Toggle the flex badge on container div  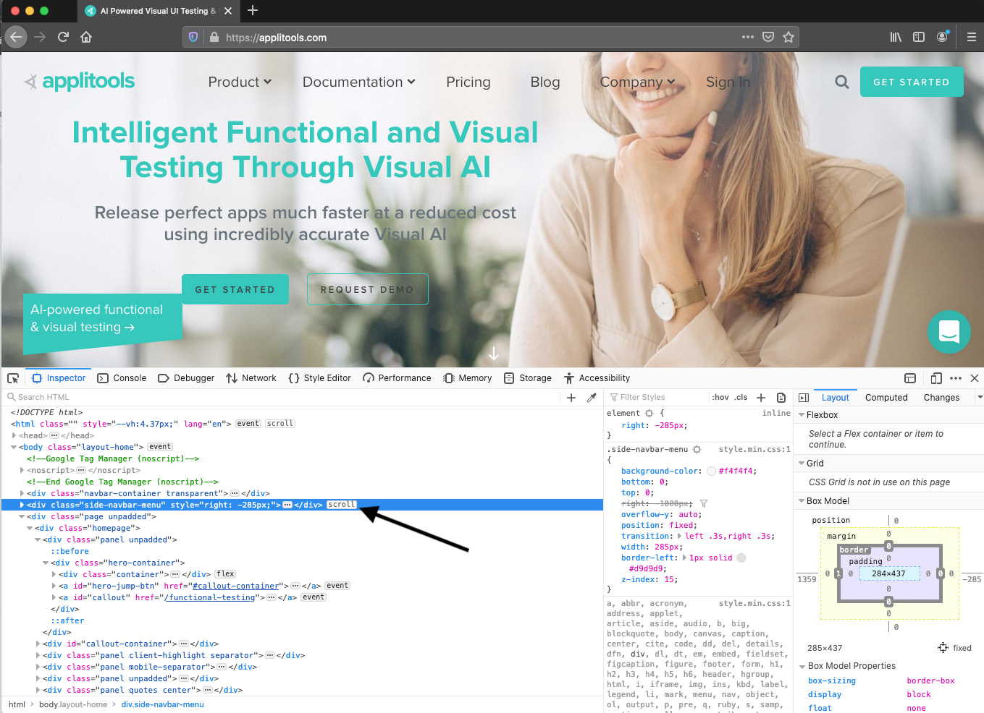point(225,574)
